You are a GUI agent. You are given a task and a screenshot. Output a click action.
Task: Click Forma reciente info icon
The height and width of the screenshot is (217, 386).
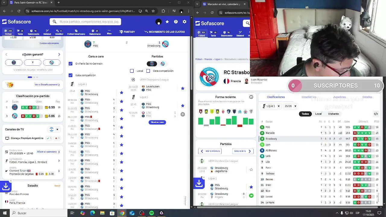[x=251, y=97]
